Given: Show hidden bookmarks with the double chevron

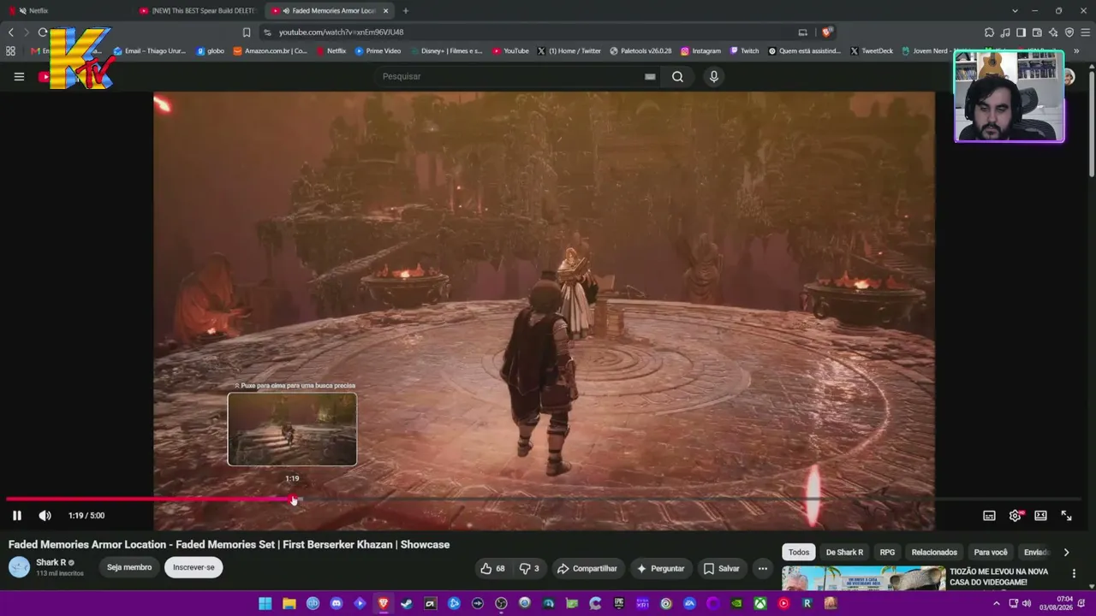Looking at the screenshot, I should [1076, 51].
